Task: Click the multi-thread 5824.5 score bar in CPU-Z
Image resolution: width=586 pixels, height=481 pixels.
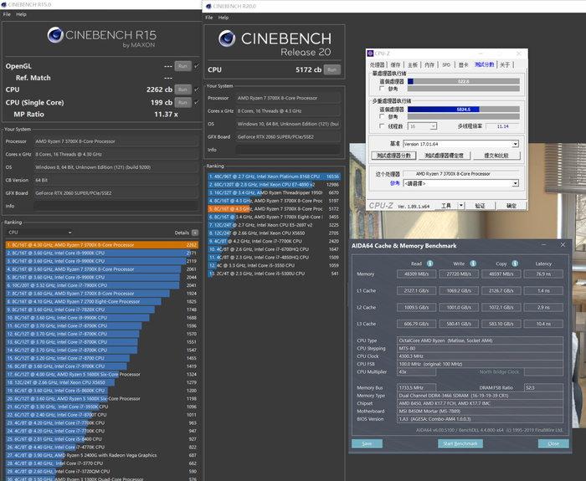Action: coord(464,109)
